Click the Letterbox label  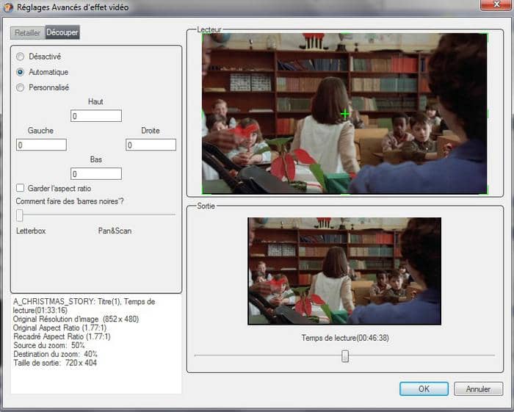coord(31,231)
